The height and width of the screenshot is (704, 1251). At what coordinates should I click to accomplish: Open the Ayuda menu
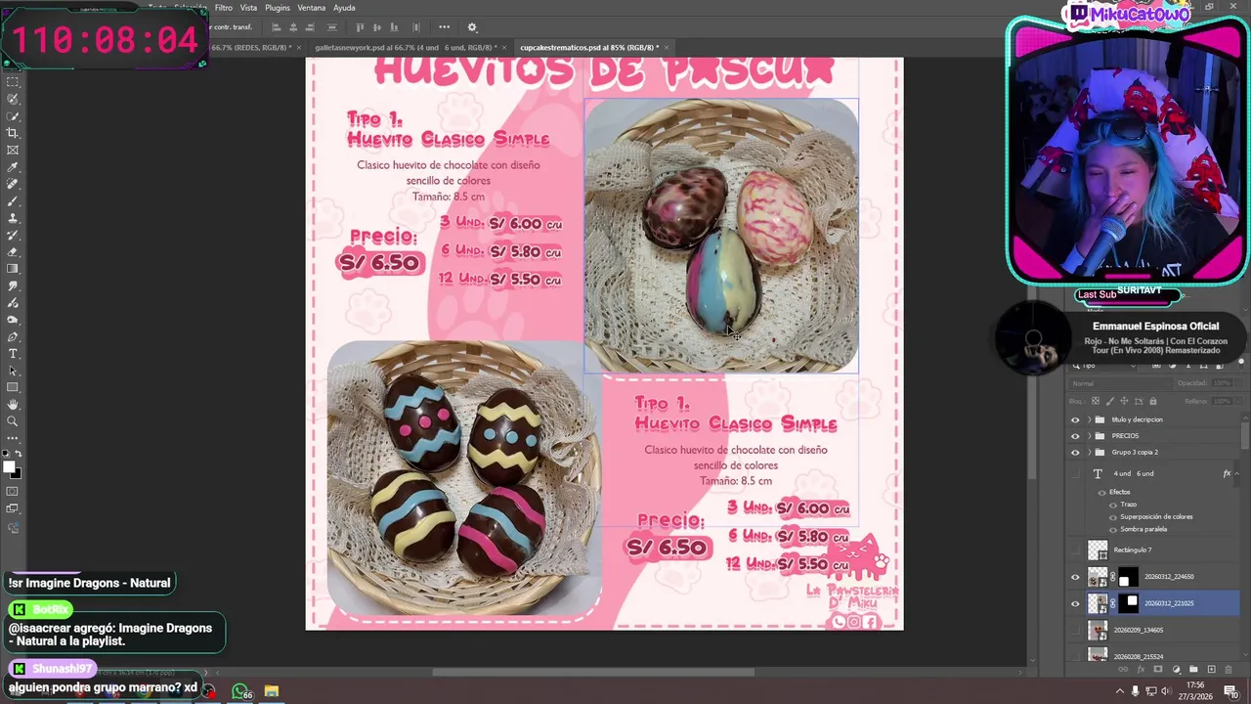coord(344,8)
